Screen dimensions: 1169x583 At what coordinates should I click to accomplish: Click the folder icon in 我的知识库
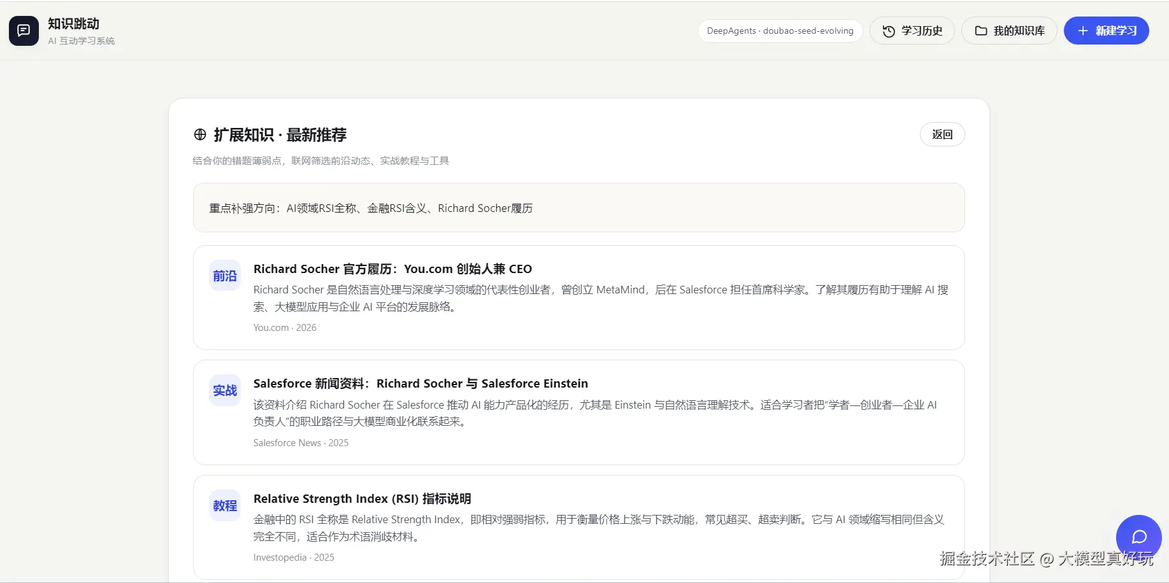click(x=981, y=31)
